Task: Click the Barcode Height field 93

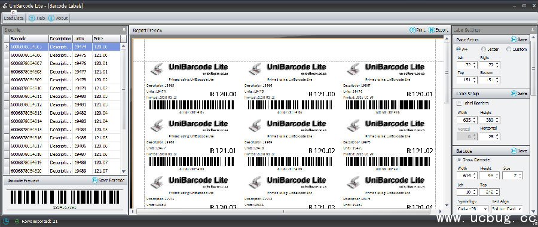Action: click(x=489, y=176)
